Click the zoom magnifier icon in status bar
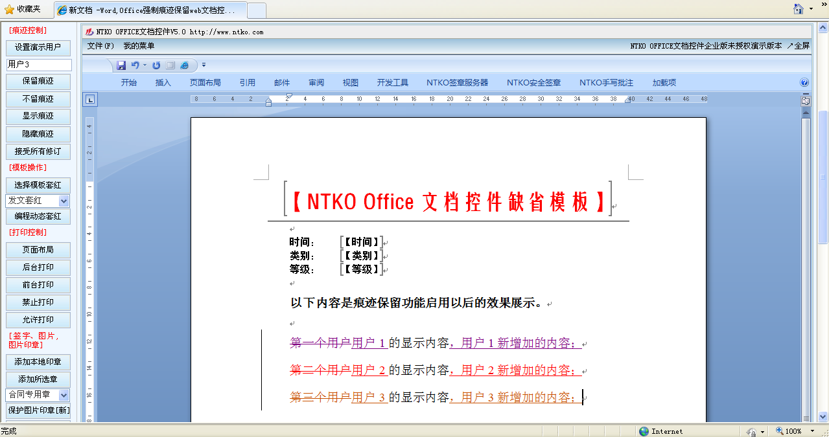Image resolution: width=829 pixels, height=437 pixels. click(x=779, y=431)
